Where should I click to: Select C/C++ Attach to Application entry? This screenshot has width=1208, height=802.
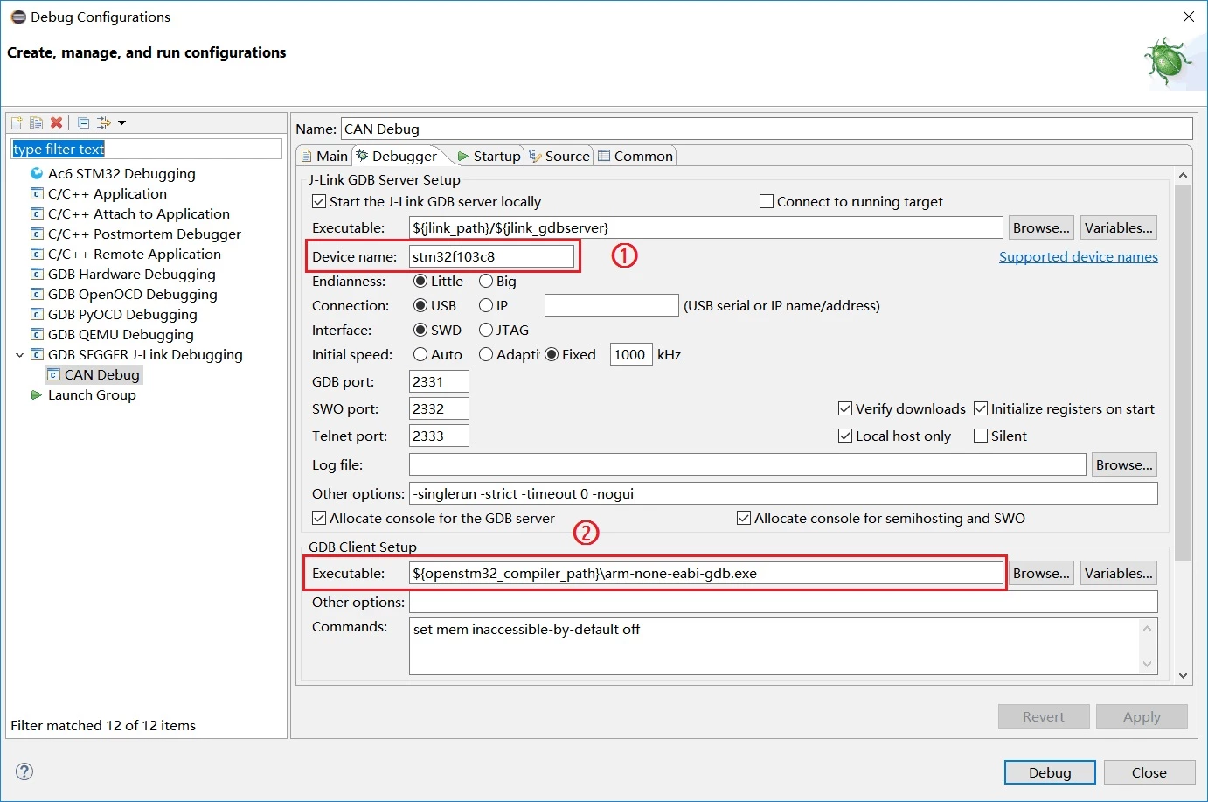click(x=138, y=213)
